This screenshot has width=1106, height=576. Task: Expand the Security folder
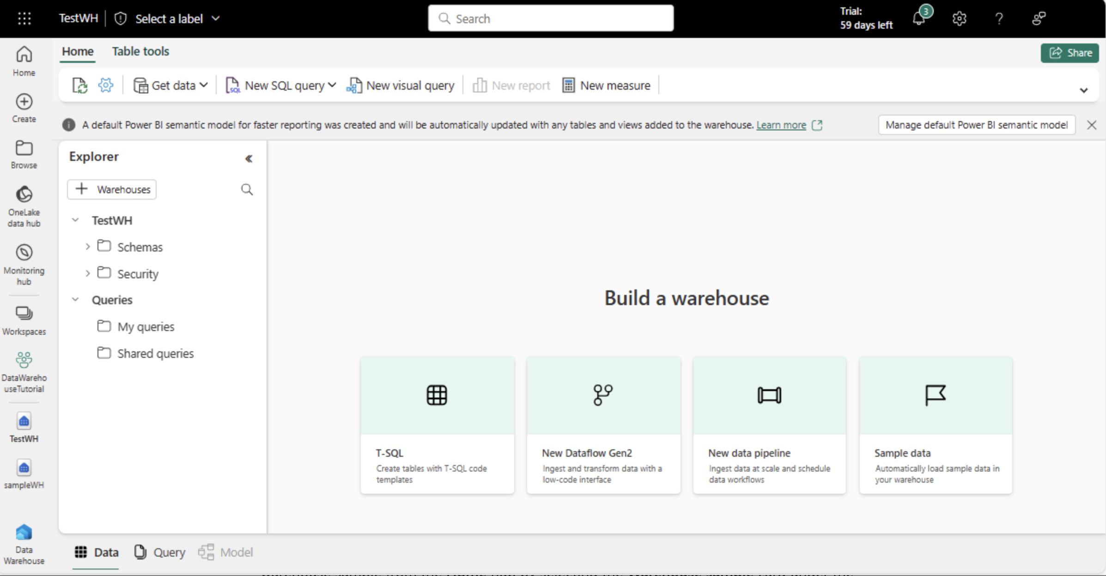(x=87, y=274)
